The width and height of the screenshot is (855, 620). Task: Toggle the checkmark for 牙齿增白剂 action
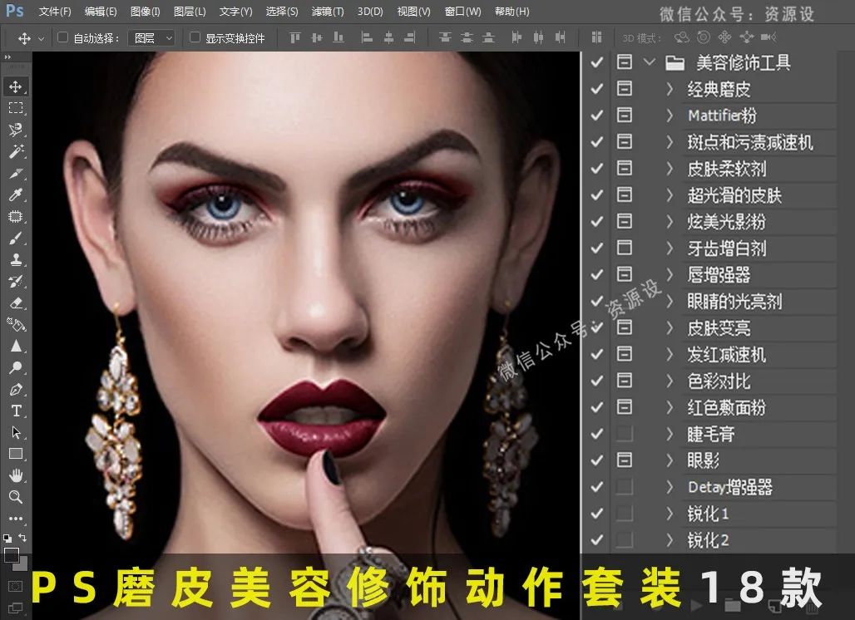pos(596,248)
